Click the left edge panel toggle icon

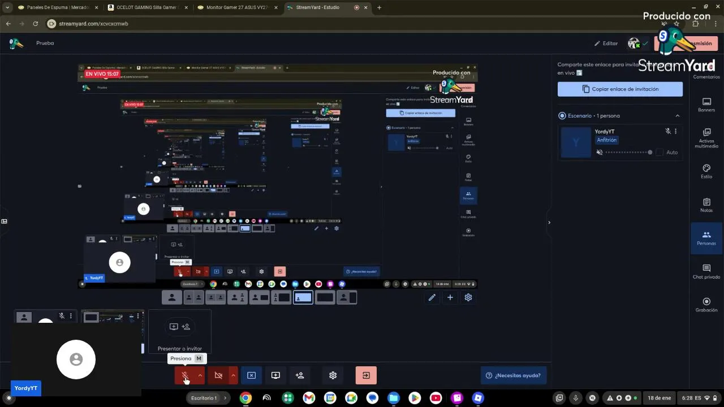(4, 221)
